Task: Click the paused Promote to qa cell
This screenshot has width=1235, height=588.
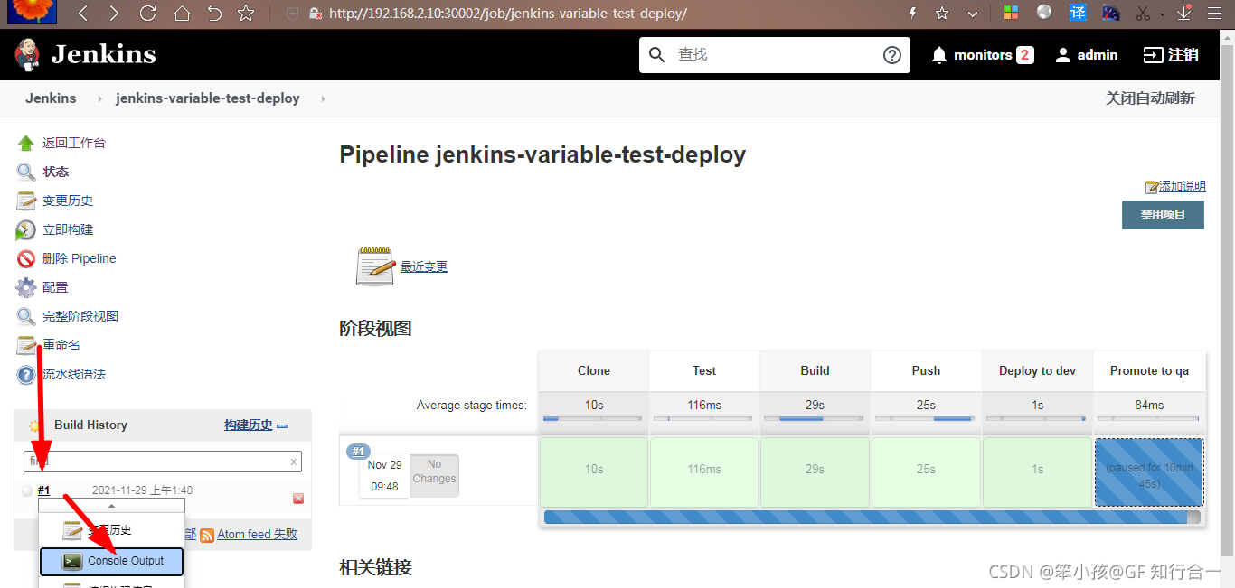Action: pos(1149,471)
